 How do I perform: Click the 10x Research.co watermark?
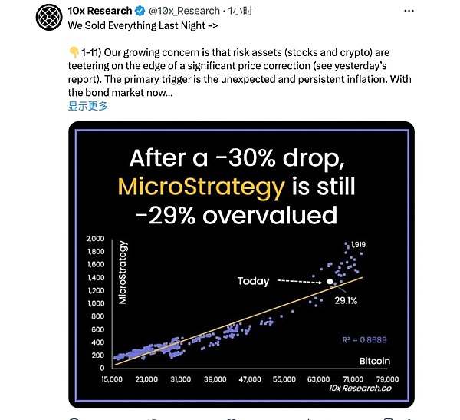click(x=360, y=390)
